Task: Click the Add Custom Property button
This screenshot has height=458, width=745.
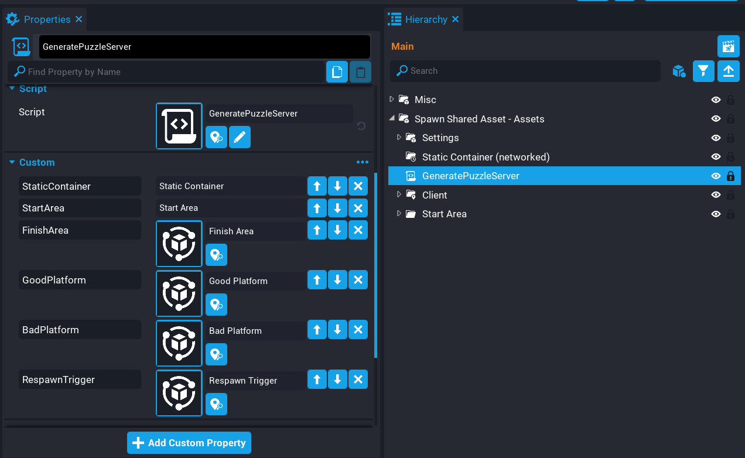Action: point(189,443)
